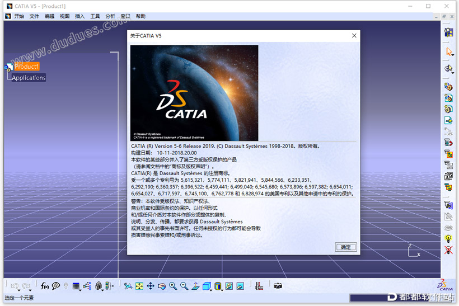459x306 pixels.
Task: Expand the Quick View cube dropdown arrow
Action: point(211,290)
